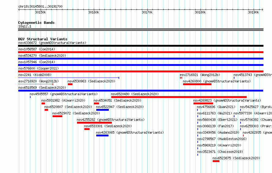272x173 pixels.
Task: Click the blue nsv4263065 variant bar
Action: [x=102, y=135]
